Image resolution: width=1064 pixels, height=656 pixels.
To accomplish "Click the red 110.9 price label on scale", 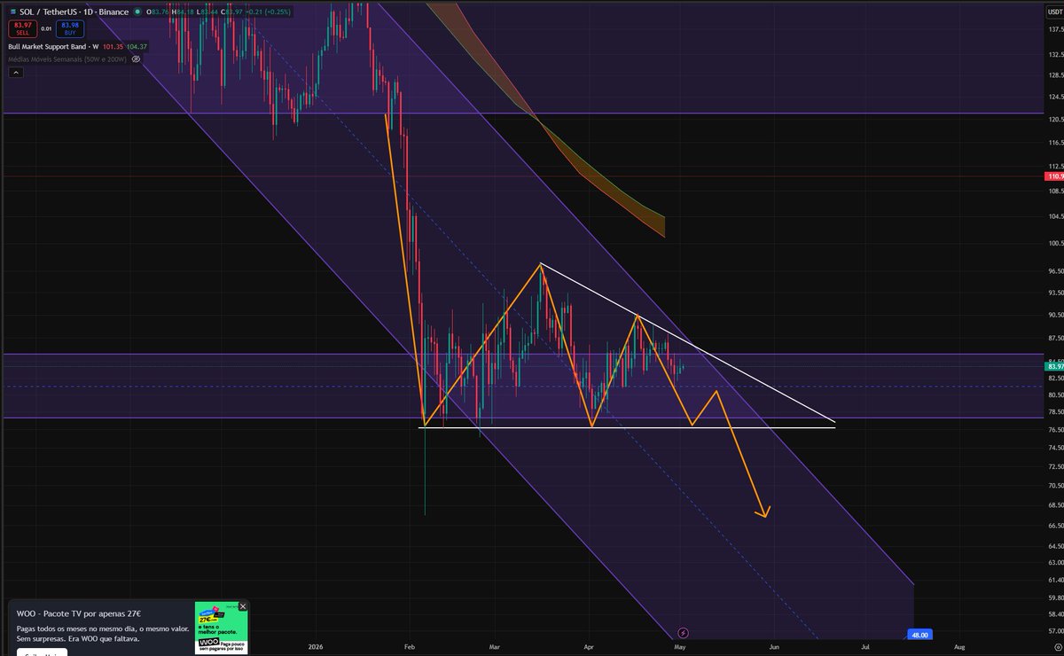I will point(1054,176).
